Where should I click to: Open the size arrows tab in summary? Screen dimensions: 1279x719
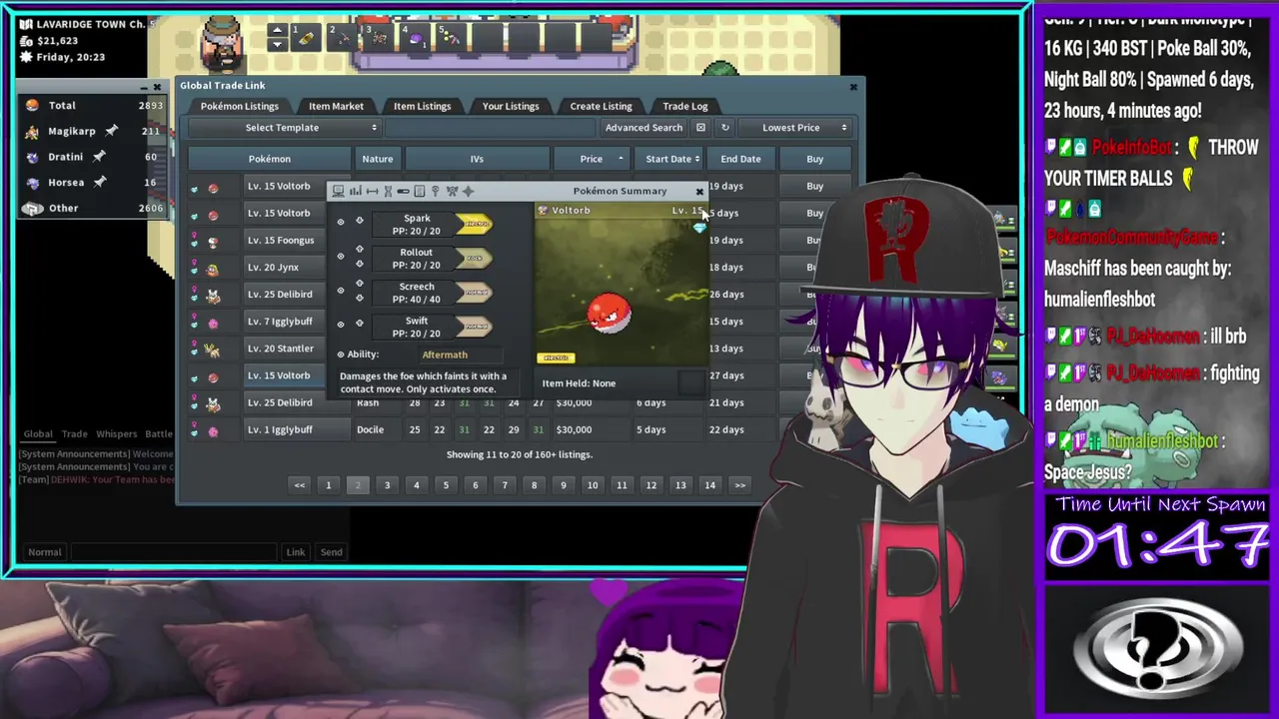point(372,191)
